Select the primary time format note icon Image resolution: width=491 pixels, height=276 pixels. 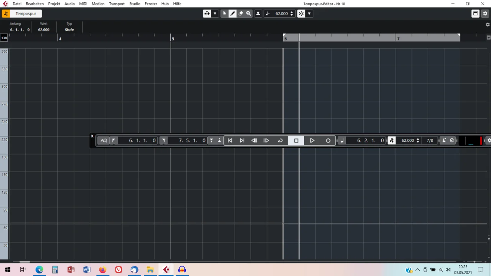point(342,140)
